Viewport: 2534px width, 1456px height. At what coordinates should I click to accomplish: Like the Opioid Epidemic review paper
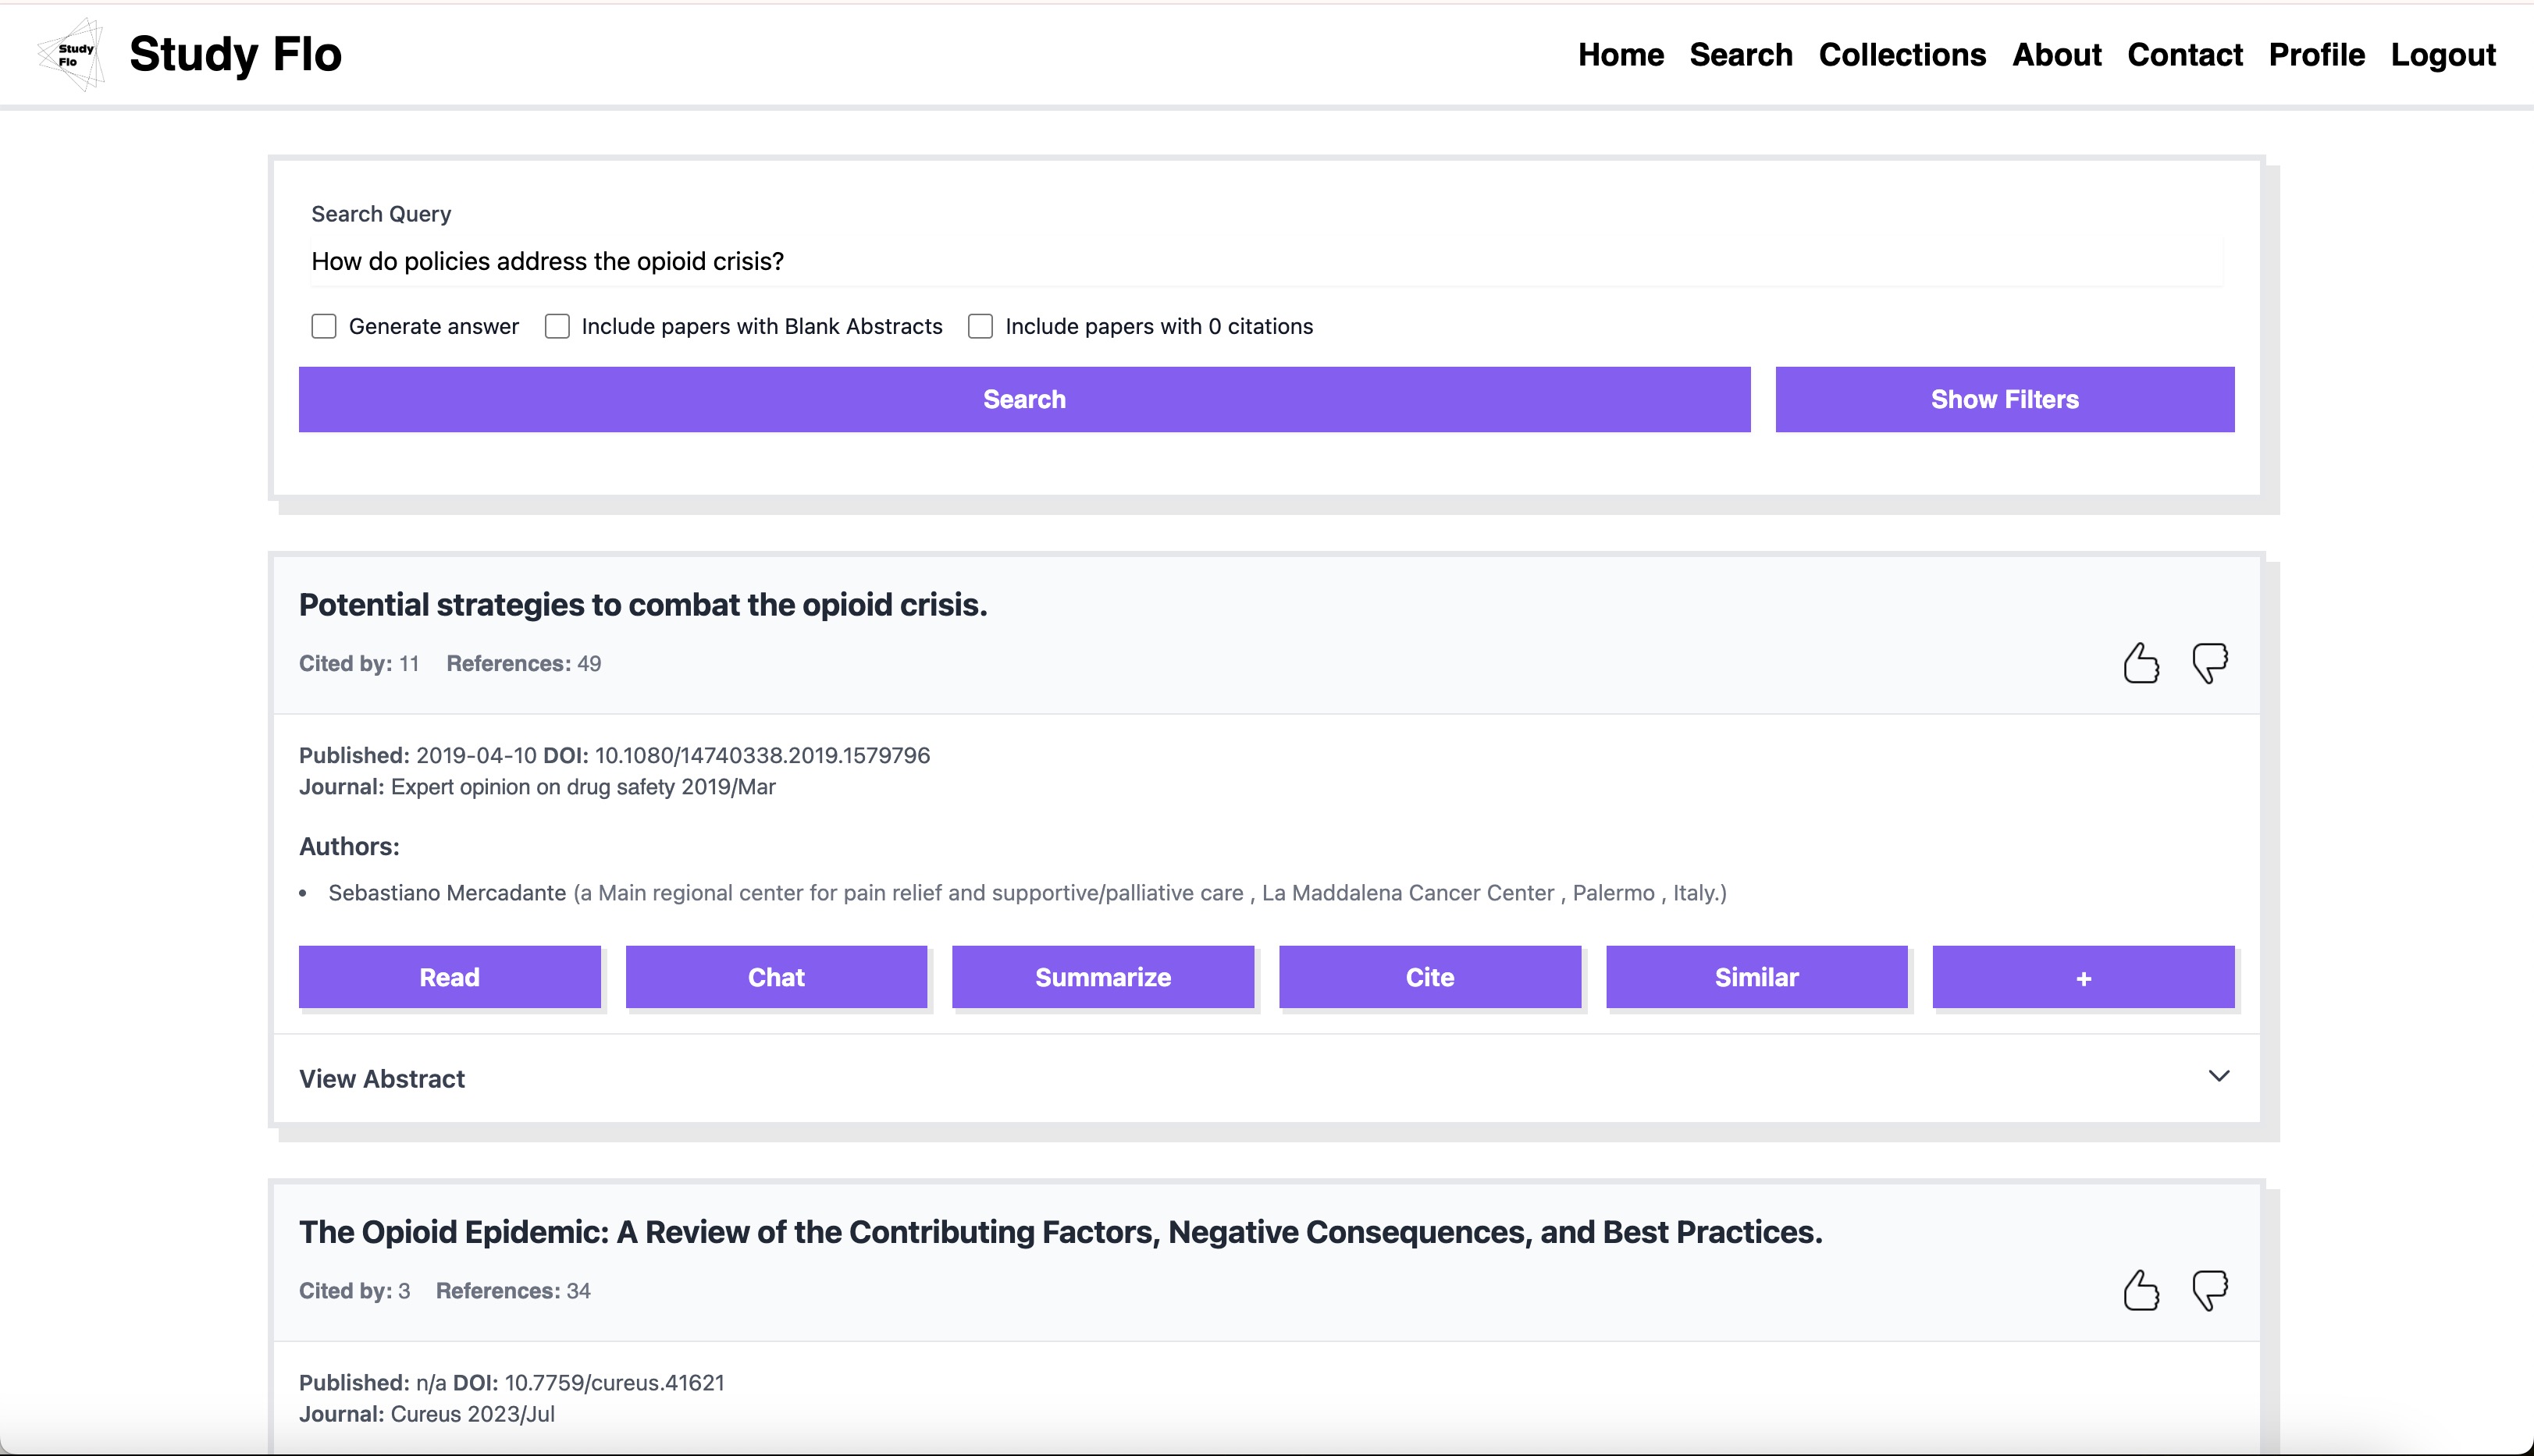point(2141,1290)
